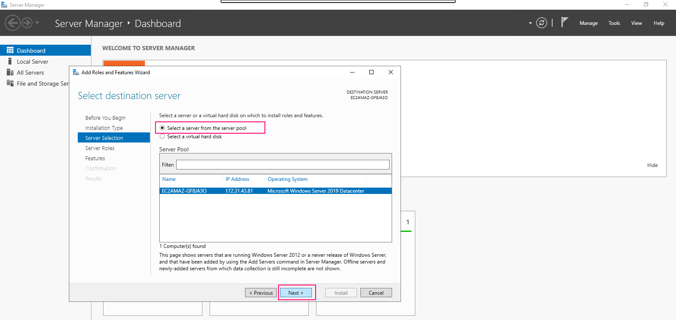The image size is (676, 320).
Task: Go to Server Selection wizard step
Action: 114,138
